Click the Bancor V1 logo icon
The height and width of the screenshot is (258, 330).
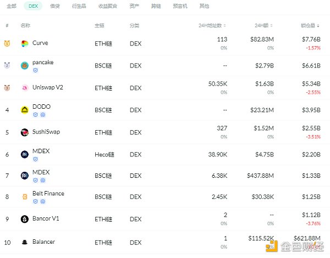pos(25,219)
